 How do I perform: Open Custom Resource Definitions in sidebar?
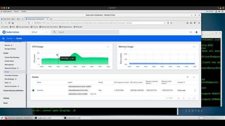click(13, 91)
